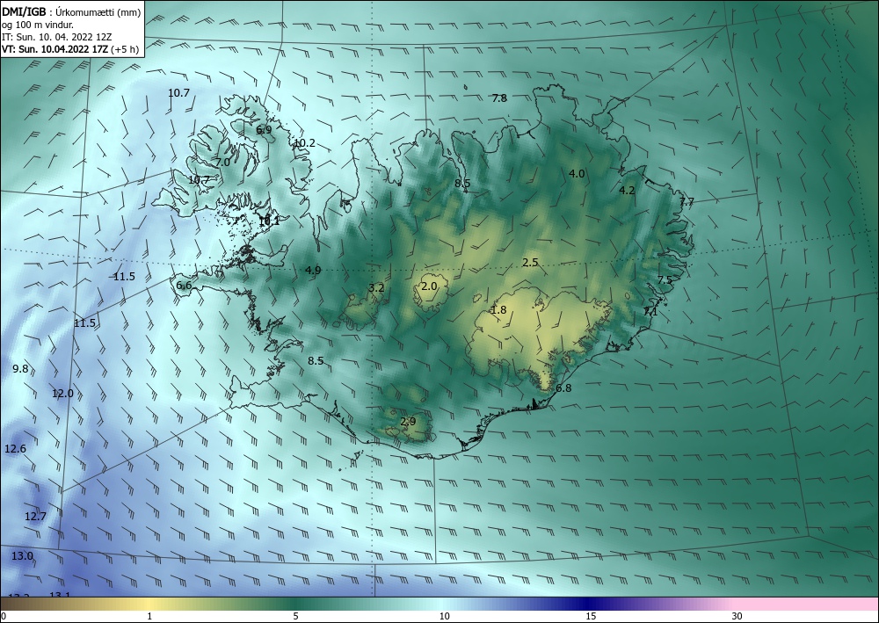879x623 pixels.
Task: Click the 6.8 value on the south coast
Action: pos(564,388)
